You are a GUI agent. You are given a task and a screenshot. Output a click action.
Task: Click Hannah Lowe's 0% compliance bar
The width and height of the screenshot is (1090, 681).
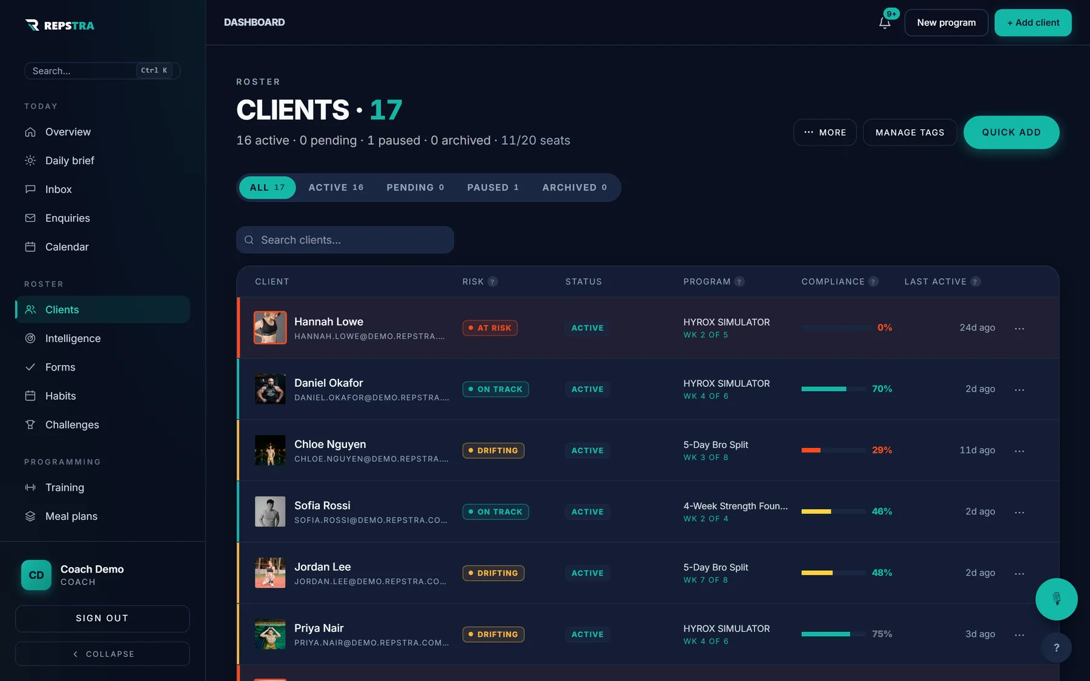coord(836,327)
